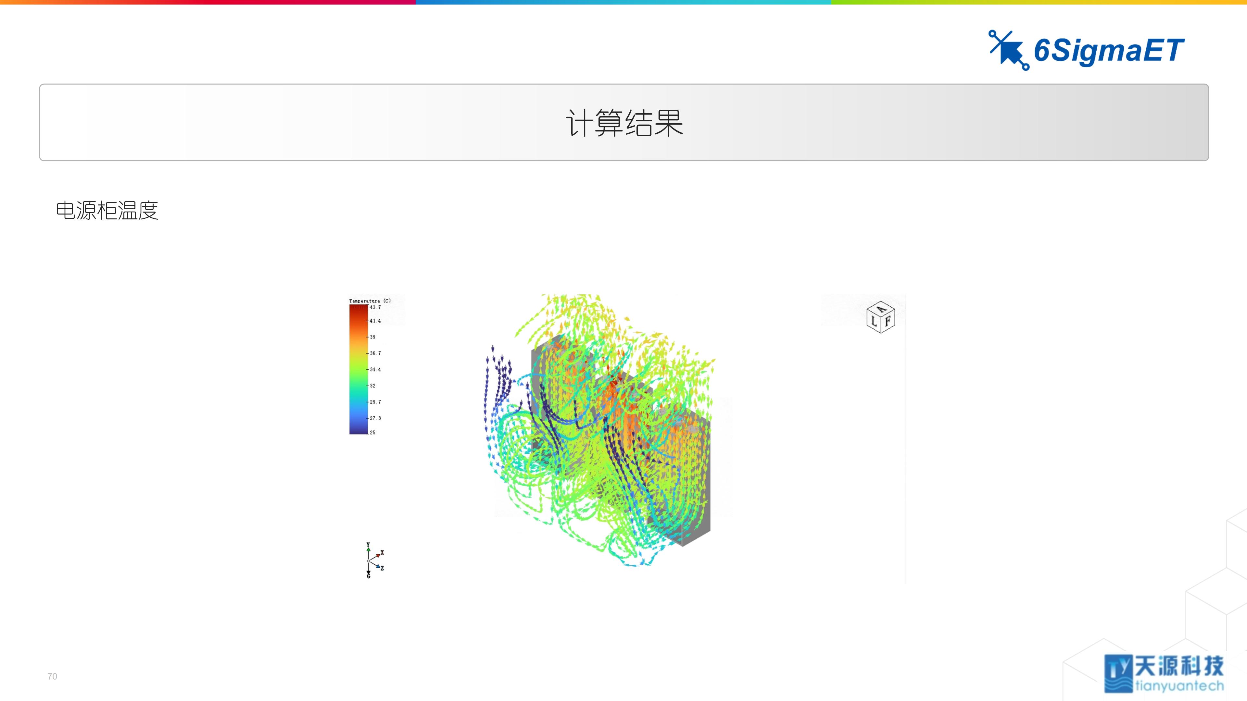
Task: Click the gravity G indicator on axis triad
Action: pyautogui.click(x=368, y=575)
